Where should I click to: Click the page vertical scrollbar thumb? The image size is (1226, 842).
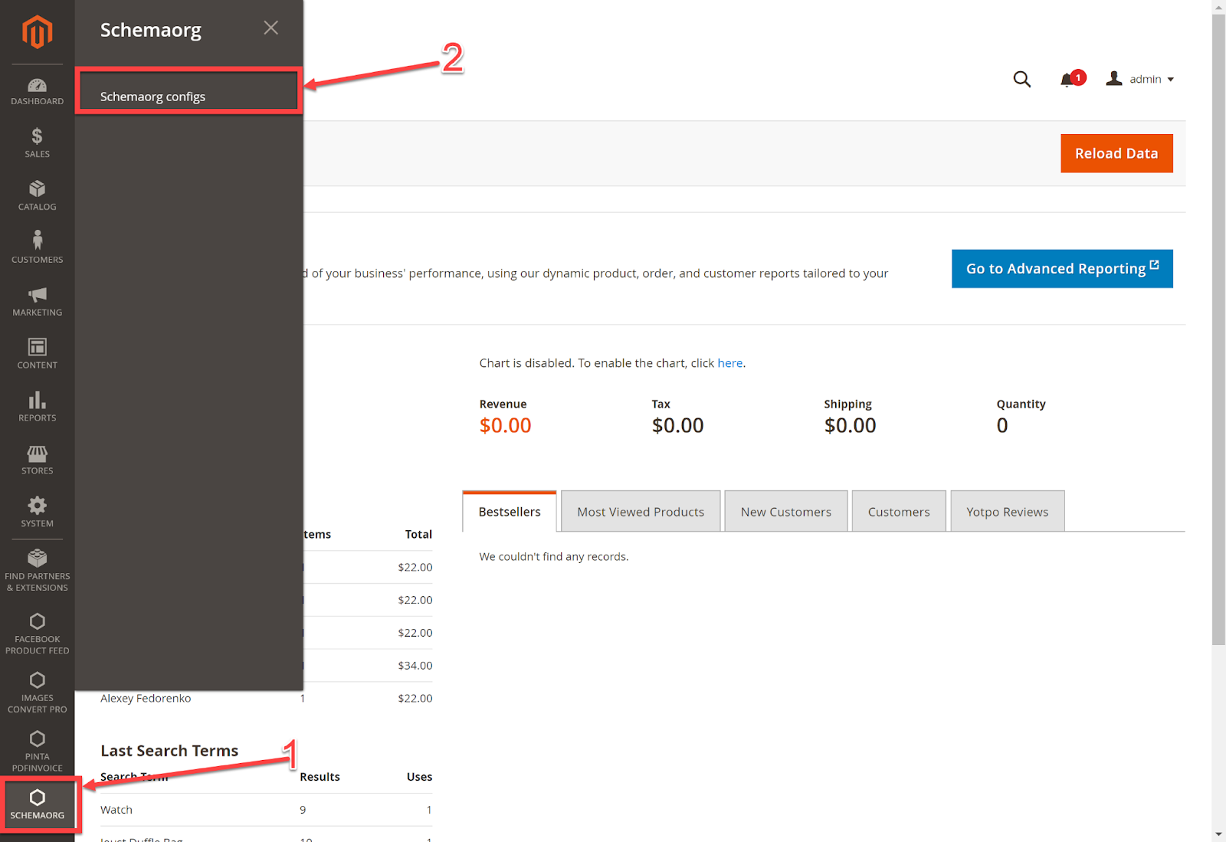[1218, 329]
